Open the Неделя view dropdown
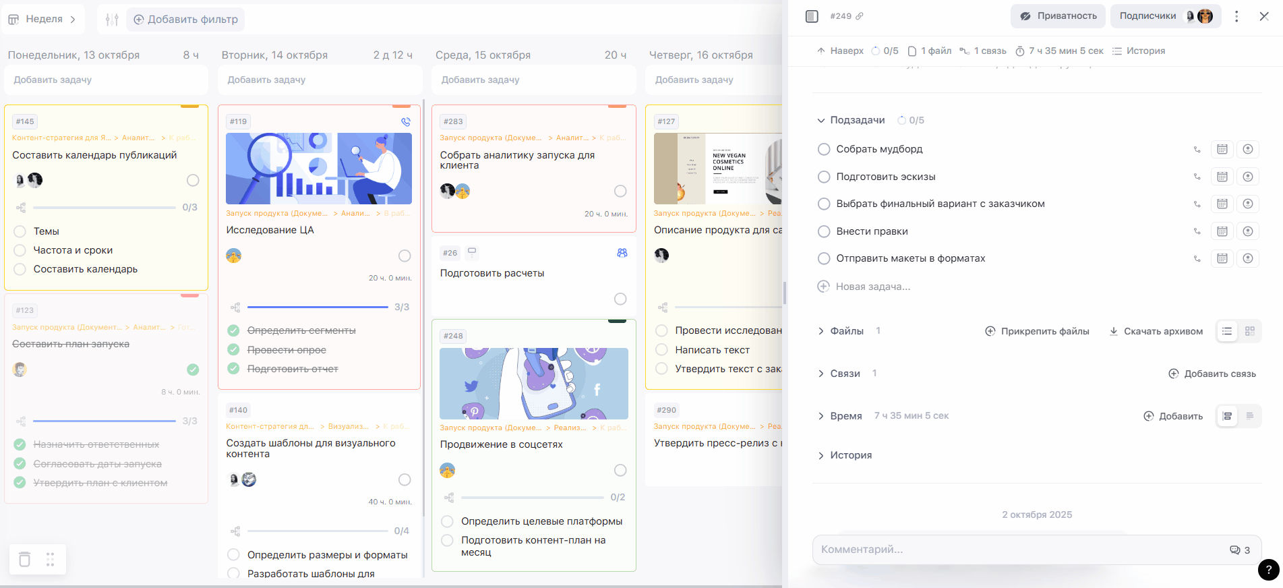Viewport: 1283px width, 588px height. point(43,19)
